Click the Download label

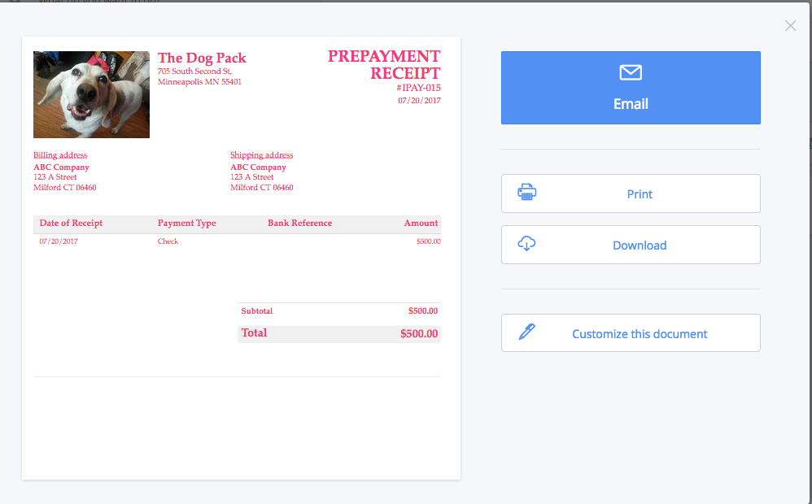[x=640, y=245]
